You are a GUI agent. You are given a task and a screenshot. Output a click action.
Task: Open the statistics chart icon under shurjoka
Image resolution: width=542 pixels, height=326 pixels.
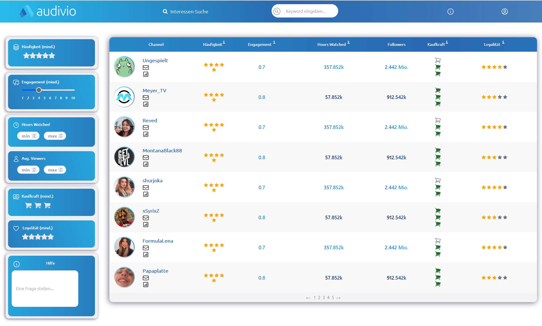pyautogui.click(x=146, y=194)
